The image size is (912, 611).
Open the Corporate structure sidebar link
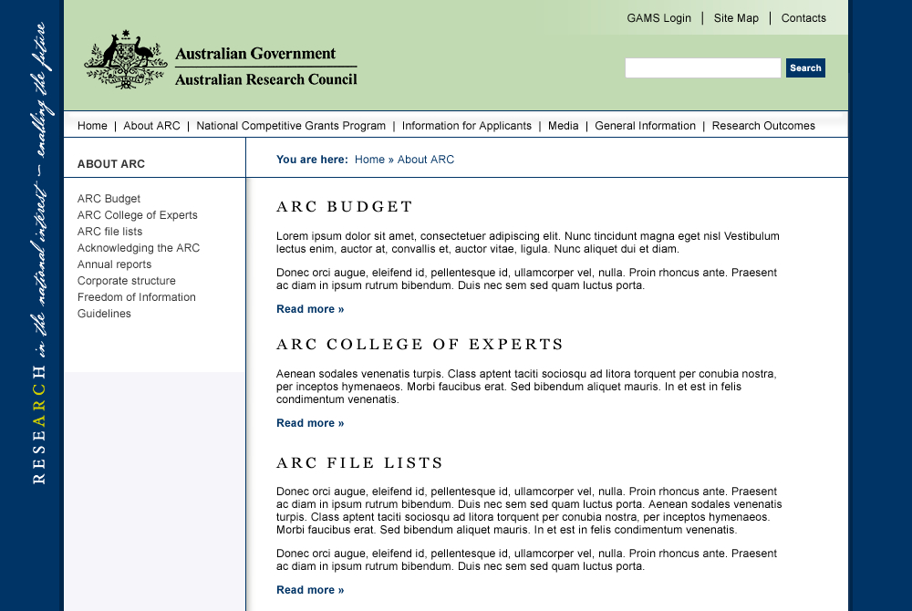[x=126, y=281]
